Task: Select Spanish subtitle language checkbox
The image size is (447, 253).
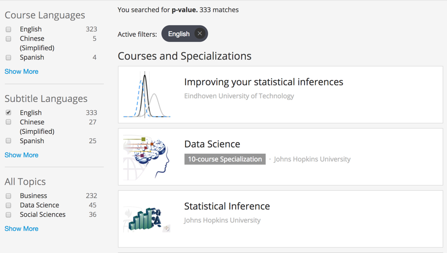Action: [x=8, y=141]
